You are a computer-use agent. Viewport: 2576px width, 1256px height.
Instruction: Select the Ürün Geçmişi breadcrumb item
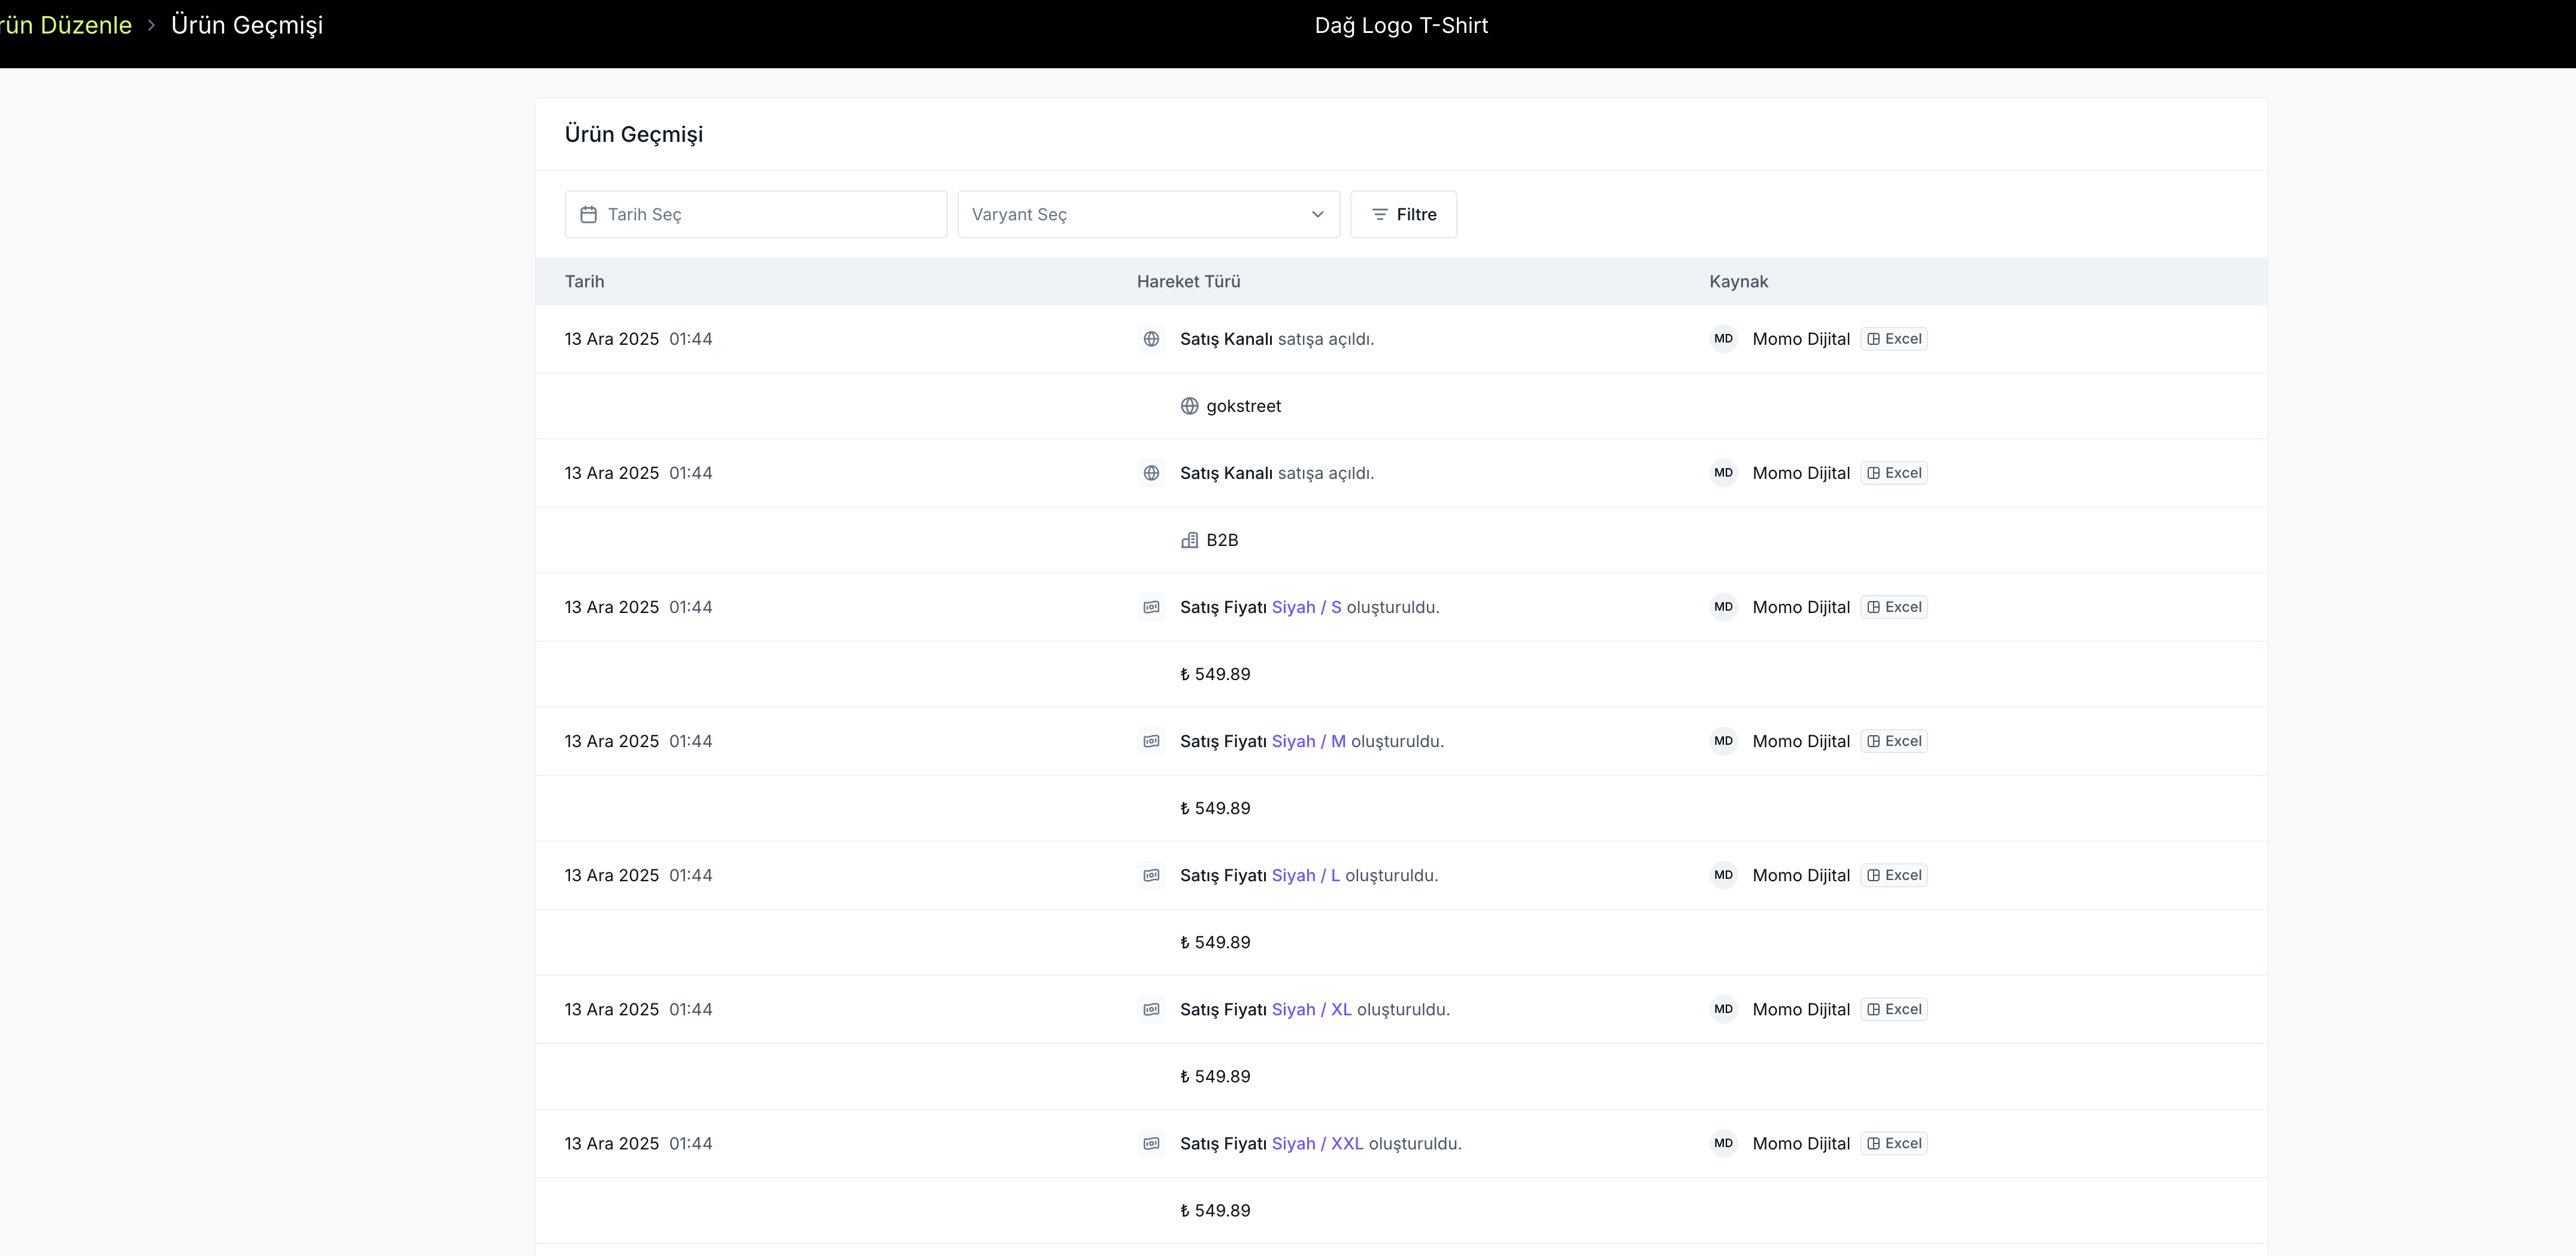[247, 25]
